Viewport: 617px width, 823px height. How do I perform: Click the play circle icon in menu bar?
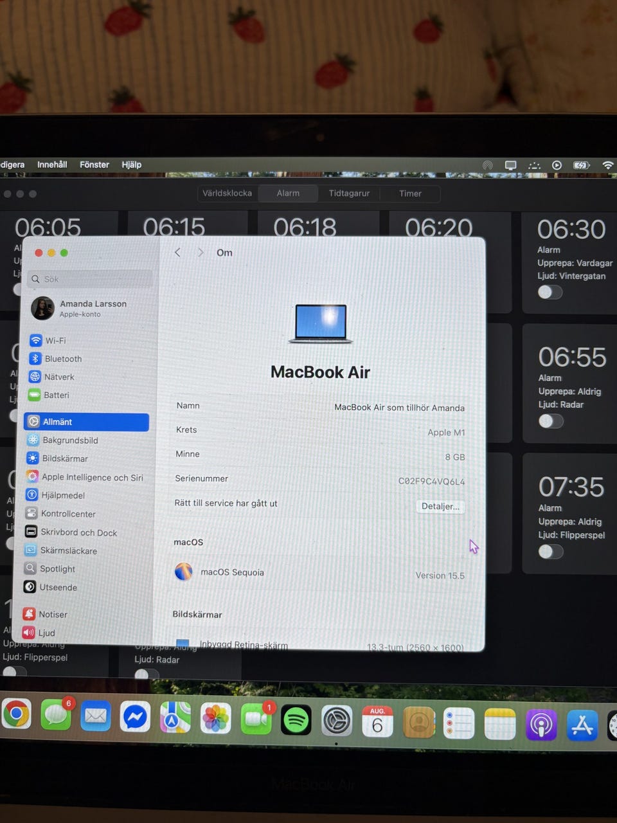(557, 165)
